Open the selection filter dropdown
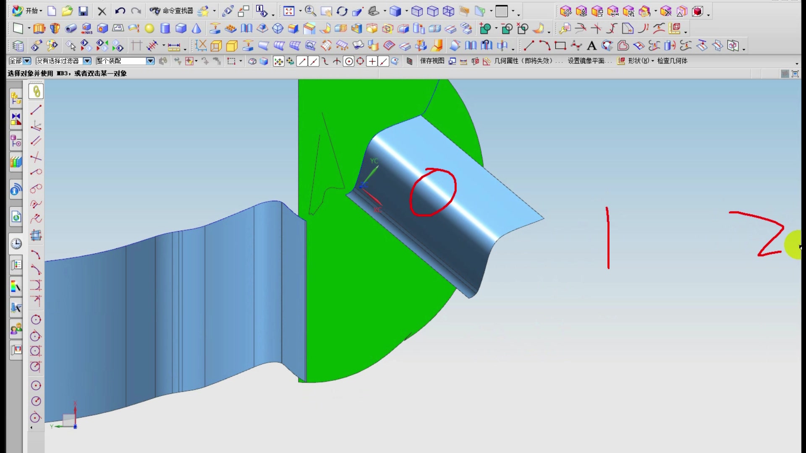806x453 pixels. pyautogui.click(x=87, y=61)
